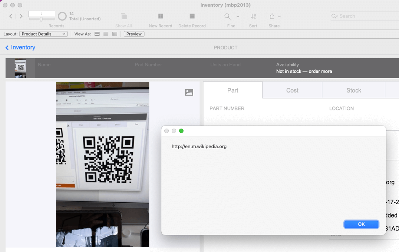Go to next record with the forward arrow
Screen dimensions: 399x252
tap(21, 16)
